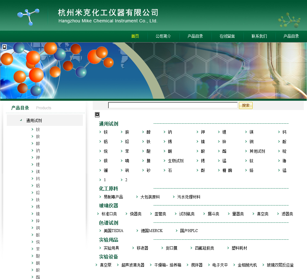Open the 漏斗类 glassware link
The height and width of the screenshot is (279, 307).
[213, 214]
